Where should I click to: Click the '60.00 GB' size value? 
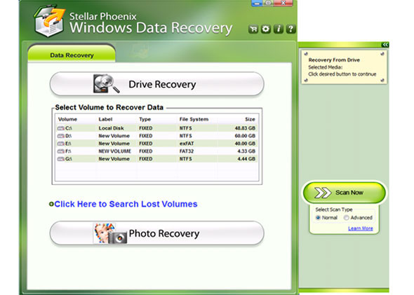point(245,136)
